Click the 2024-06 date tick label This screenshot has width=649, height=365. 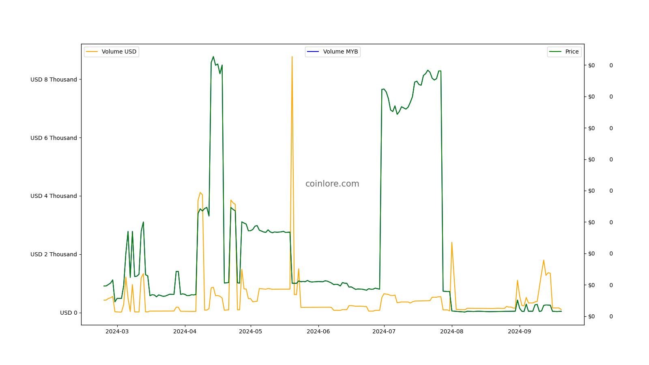tap(318, 331)
